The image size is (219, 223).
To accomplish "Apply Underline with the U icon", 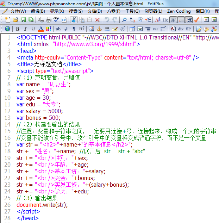I will click(33, 29).
